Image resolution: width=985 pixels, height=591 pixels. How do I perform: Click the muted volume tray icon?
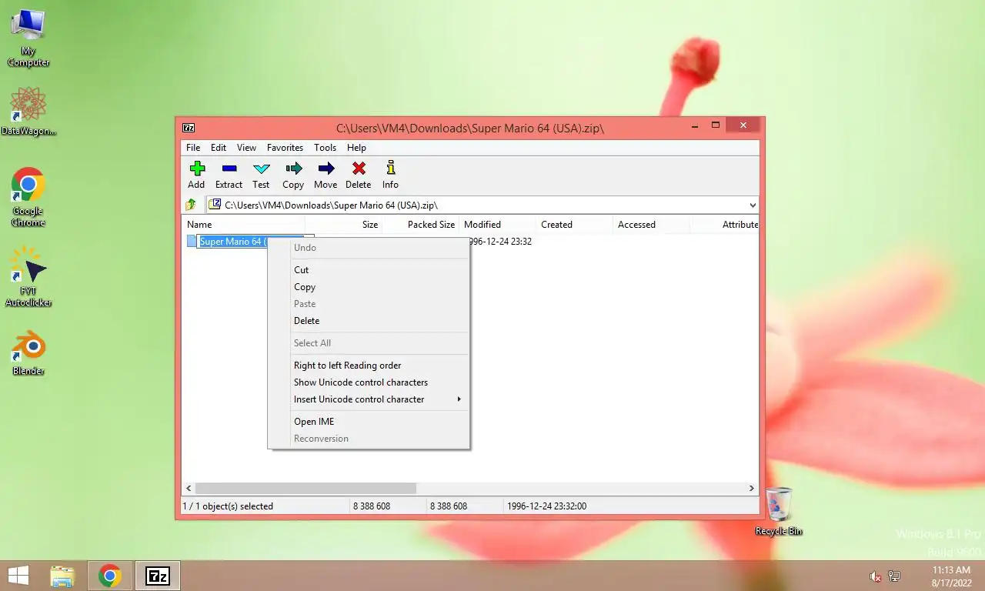pyautogui.click(x=875, y=576)
